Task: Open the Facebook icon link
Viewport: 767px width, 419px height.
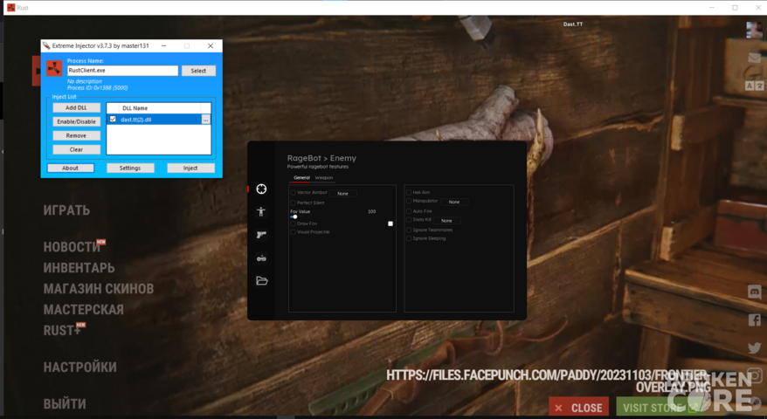Action: [754, 319]
